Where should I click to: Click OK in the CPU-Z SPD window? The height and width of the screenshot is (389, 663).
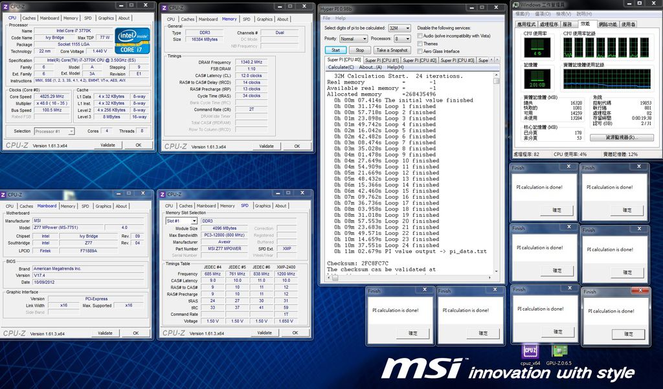click(x=295, y=333)
